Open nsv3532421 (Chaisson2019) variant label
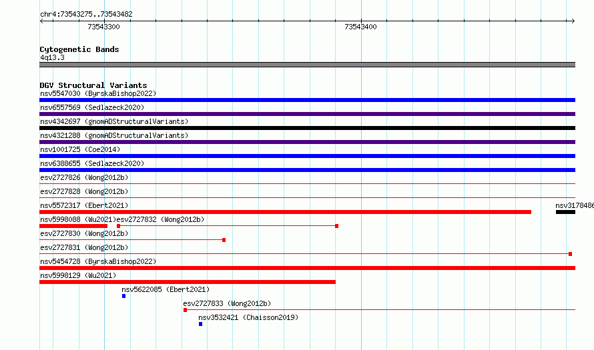This screenshot has width=594, height=350. (x=248, y=317)
